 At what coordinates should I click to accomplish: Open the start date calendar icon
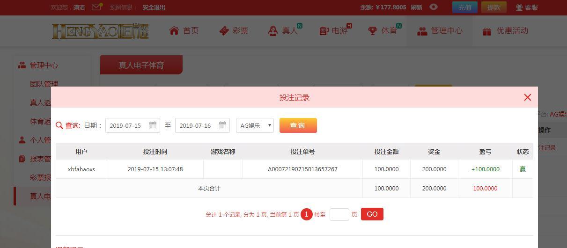click(x=153, y=125)
